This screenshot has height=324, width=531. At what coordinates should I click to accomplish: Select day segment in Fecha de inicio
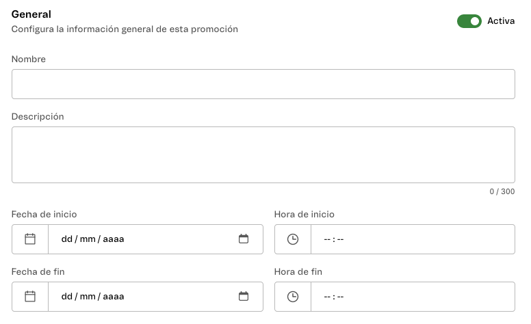click(x=66, y=239)
